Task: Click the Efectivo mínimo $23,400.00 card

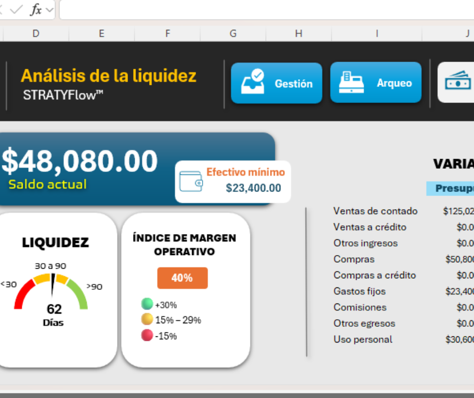Action: pos(233,181)
